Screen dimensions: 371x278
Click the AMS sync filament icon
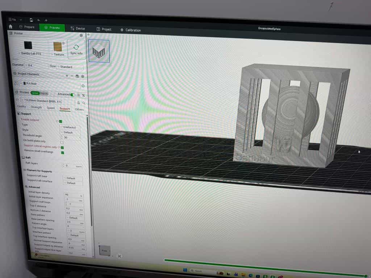coord(77,76)
